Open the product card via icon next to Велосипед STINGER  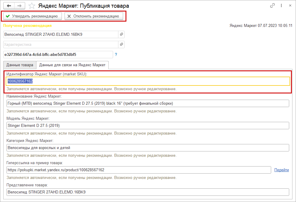[x=121, y=34]
